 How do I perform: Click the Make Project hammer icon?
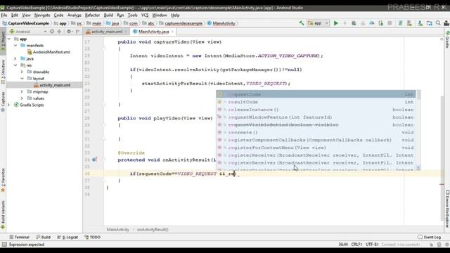coord(302,23)
